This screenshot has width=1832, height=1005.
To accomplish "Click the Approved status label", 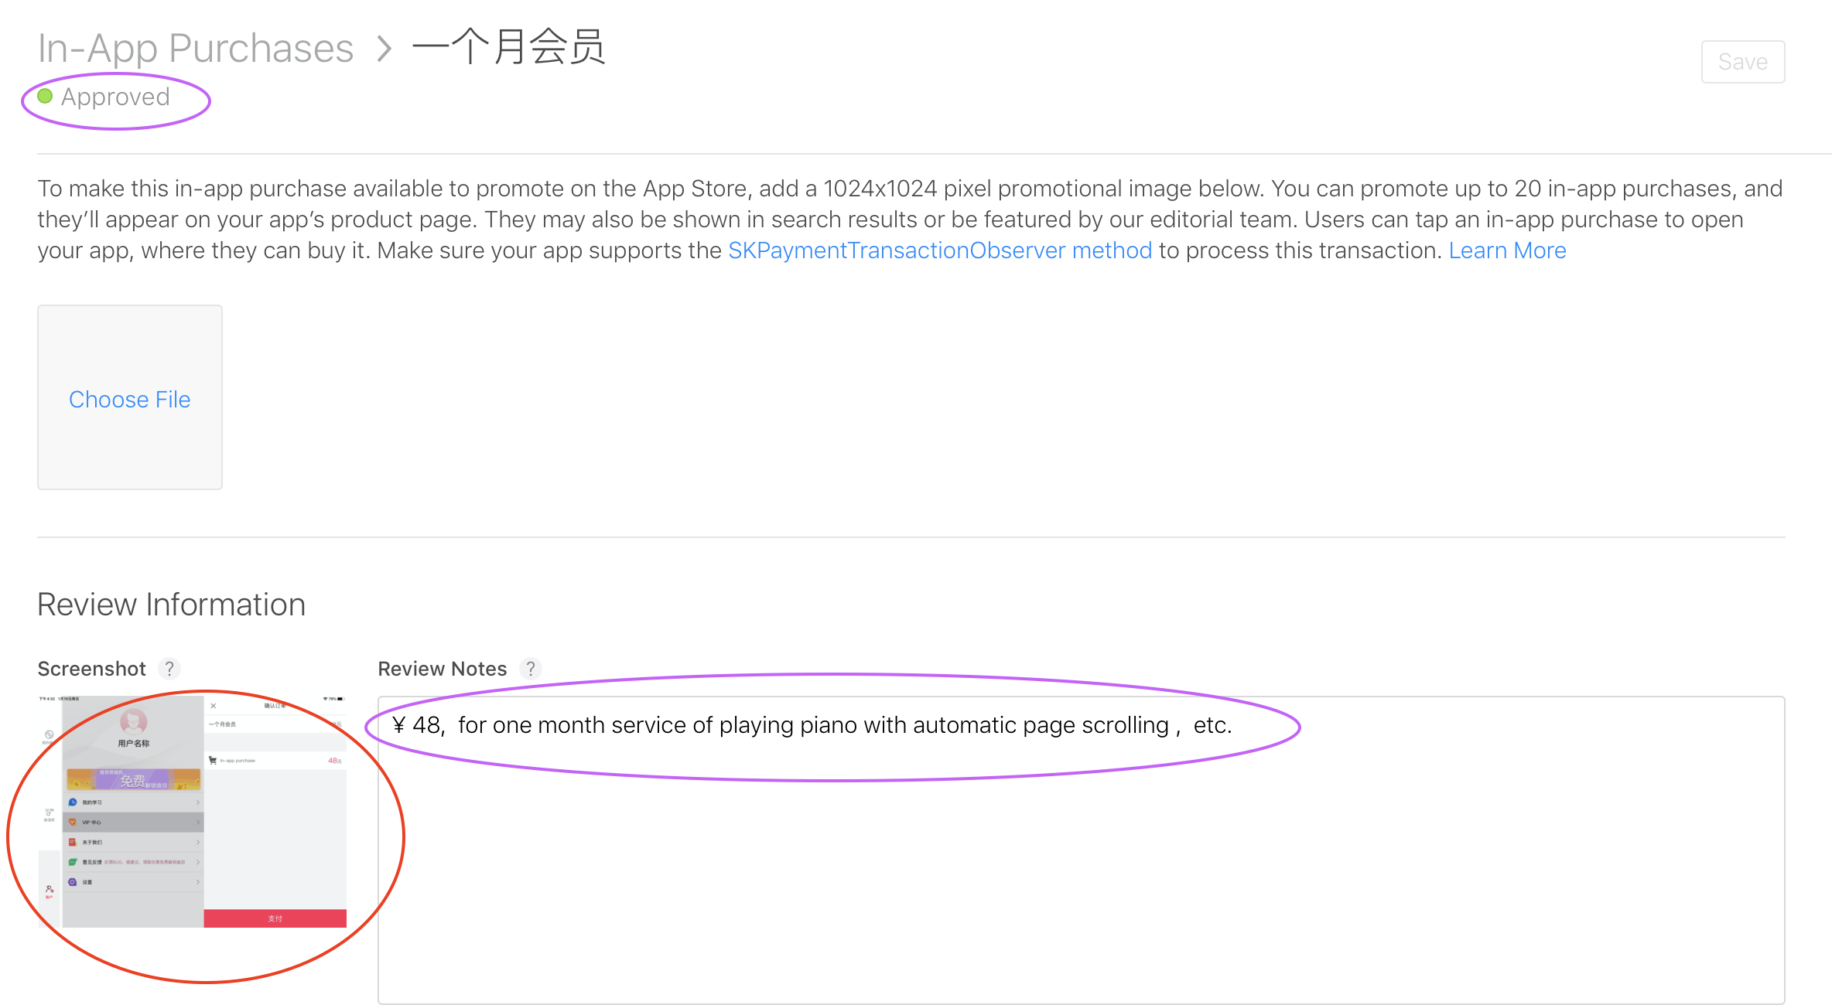I will [115, 97].
